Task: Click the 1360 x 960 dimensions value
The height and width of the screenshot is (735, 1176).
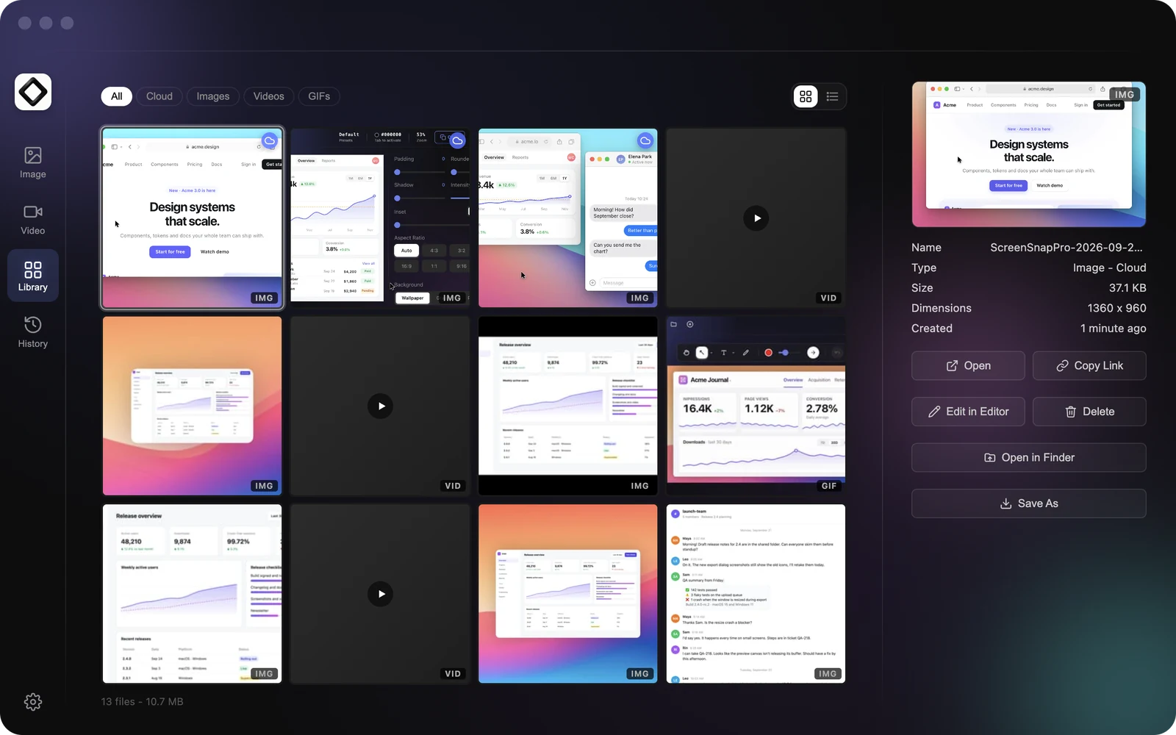Action: (1117, 308)
